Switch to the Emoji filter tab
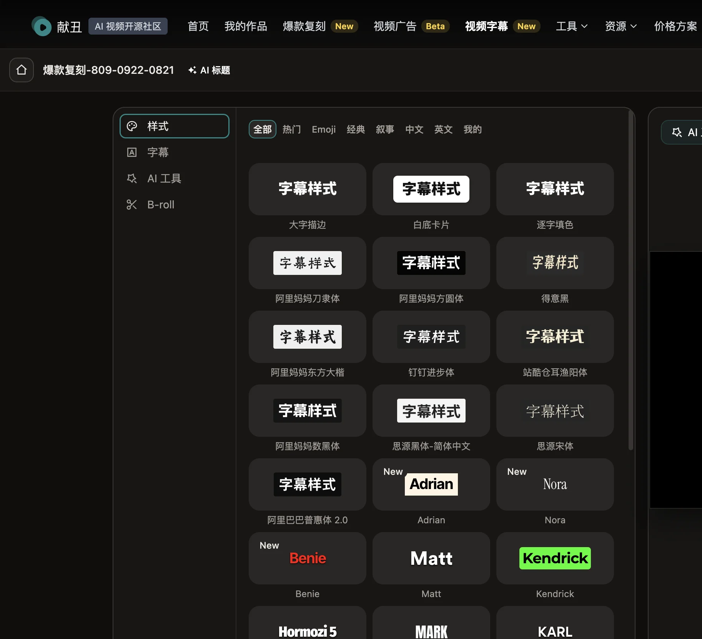This screenshot has height=639, width=702. tap(324, 129)
